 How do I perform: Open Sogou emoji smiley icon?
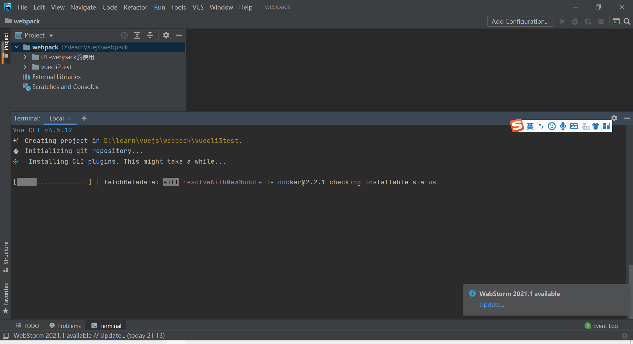point(552,126)
